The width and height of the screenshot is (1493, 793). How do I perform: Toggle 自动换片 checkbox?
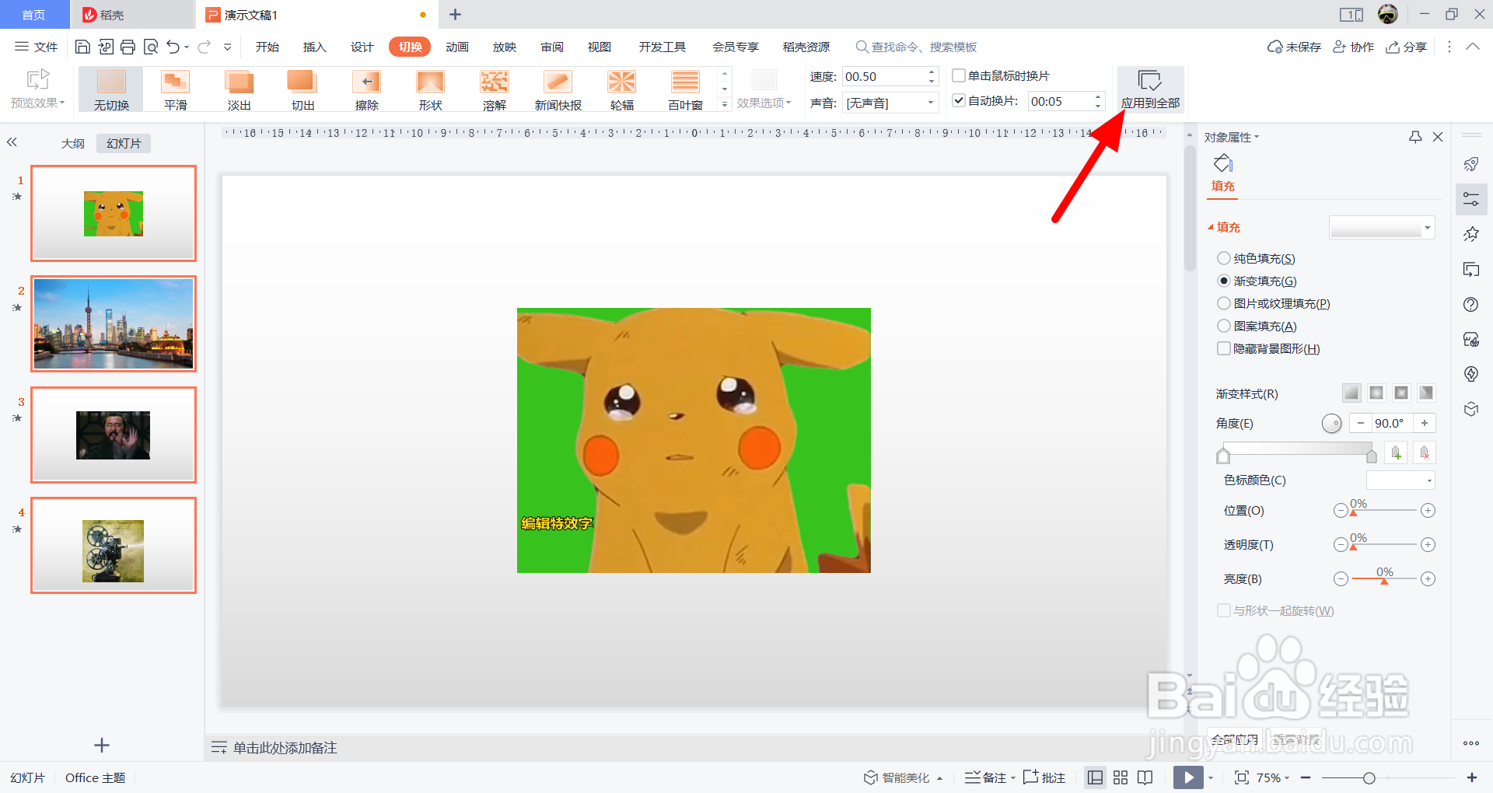(960, 100)
